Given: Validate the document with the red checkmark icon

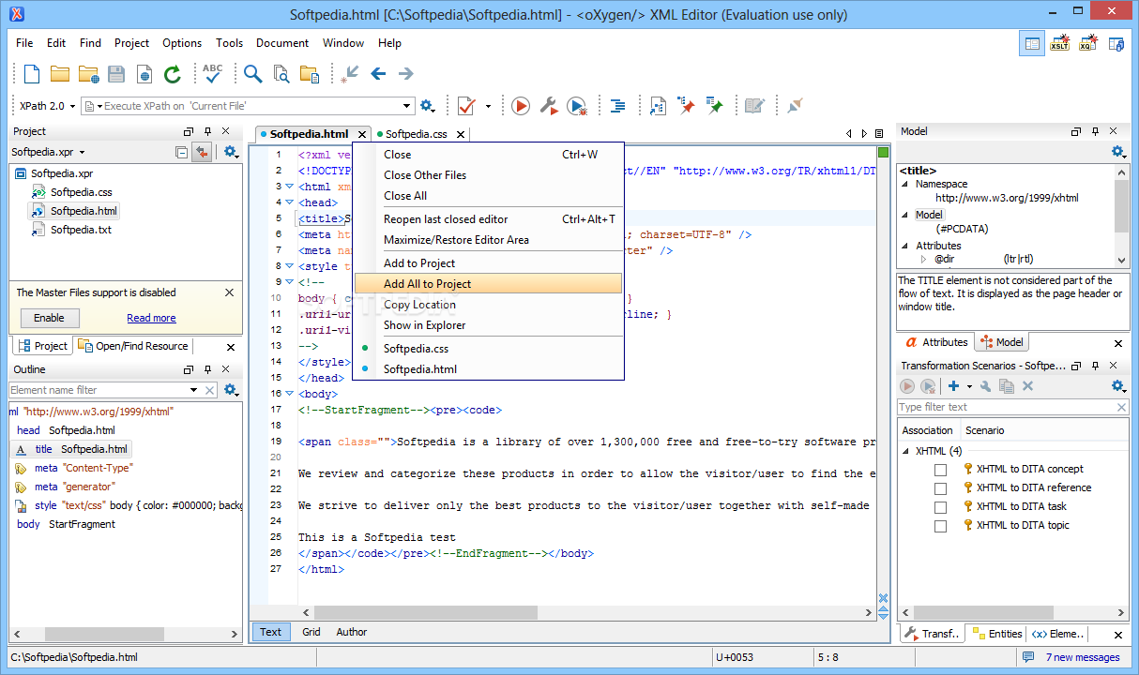Looking at the screenshot, I should [x=466, y=106].
